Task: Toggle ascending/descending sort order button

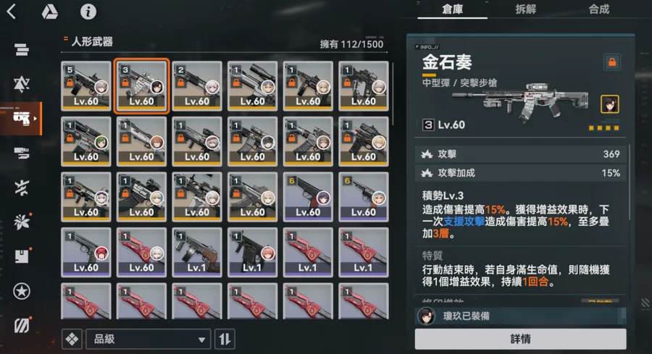Action: [225, 339]
